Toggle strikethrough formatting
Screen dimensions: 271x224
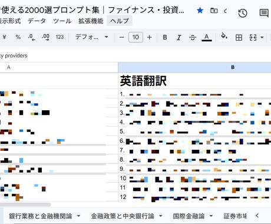click(x=193, y=37)
